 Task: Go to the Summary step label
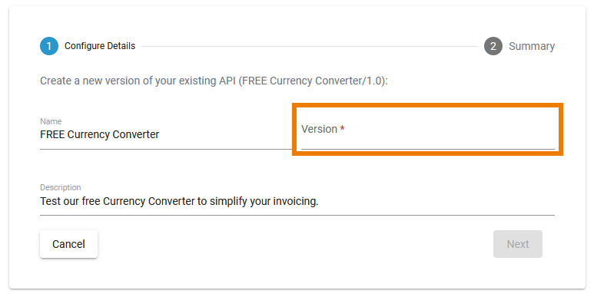(x=532, y=46)
